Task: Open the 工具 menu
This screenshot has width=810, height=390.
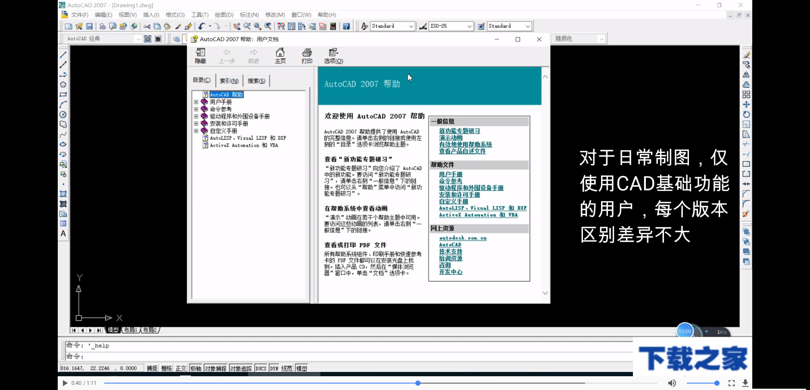Action: (x=199, y=14)
